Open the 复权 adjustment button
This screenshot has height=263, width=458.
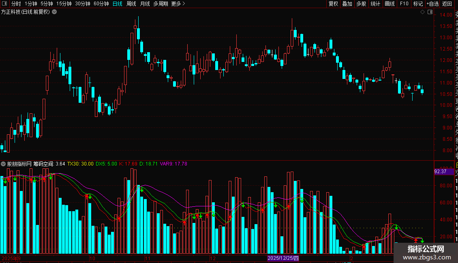(x=333, y=4)
